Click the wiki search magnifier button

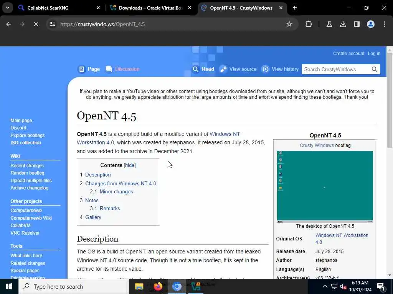[375, 70]
